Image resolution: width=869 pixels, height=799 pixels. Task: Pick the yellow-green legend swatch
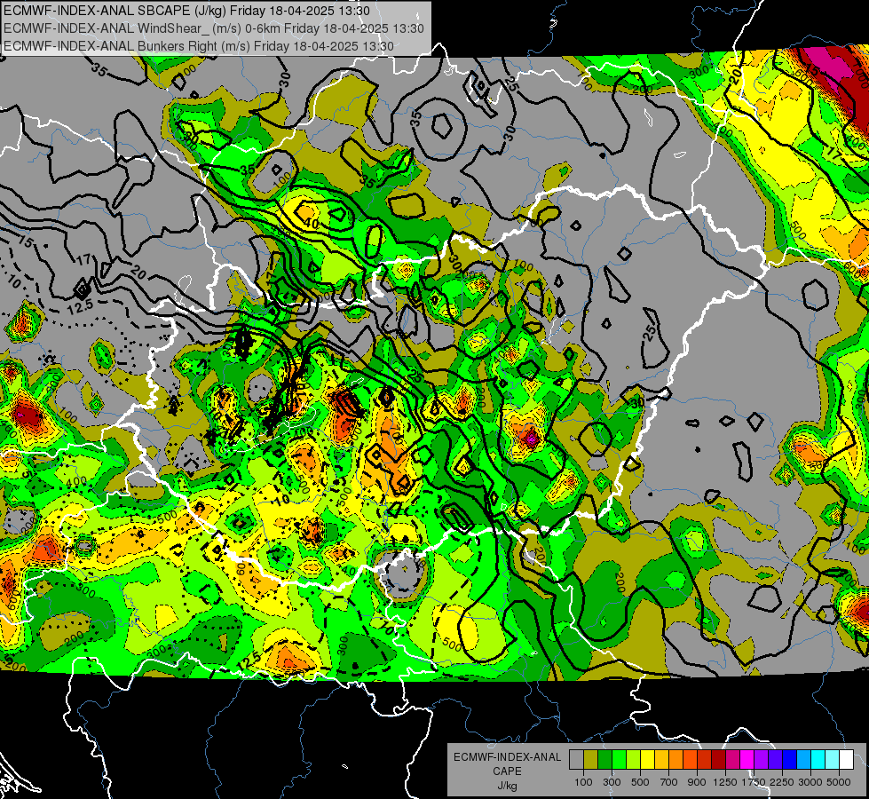pyautogui.click(x=634, y=759)
